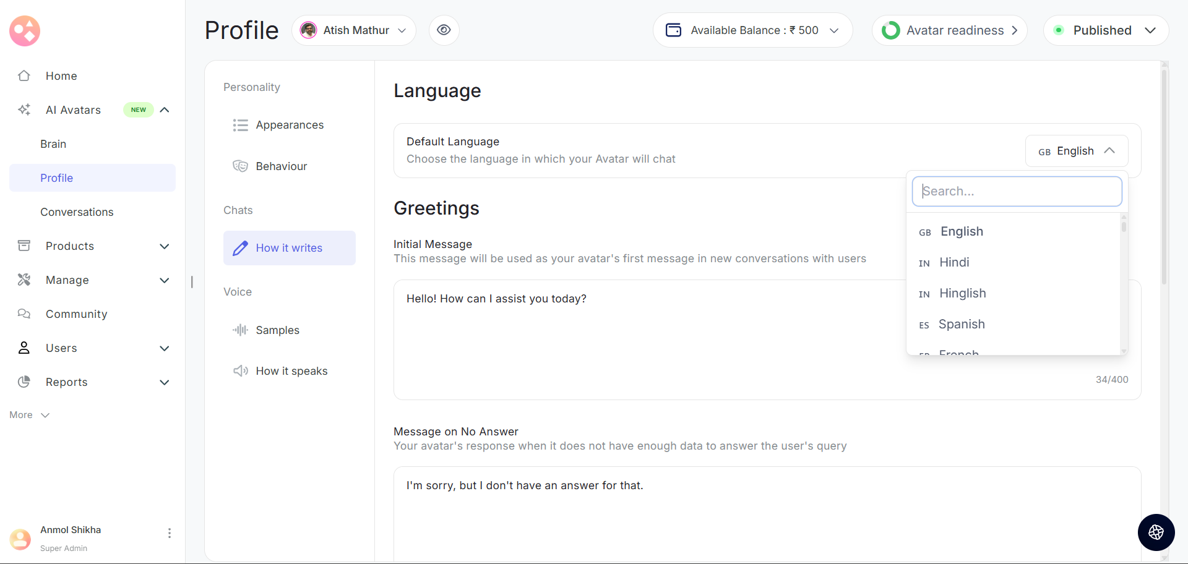Click the Behaviour masks icon
Screen dimensions: 1188x564
click(x=240, y=166)
